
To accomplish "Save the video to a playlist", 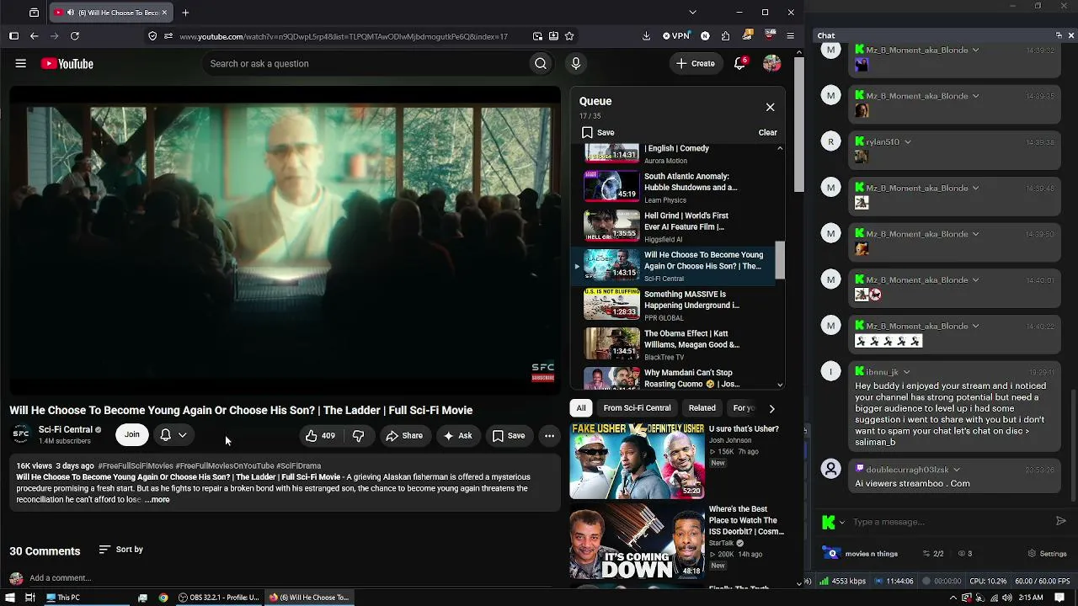I will click(509, 435).
